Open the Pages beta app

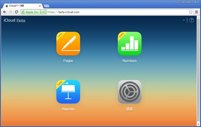(68, 44)
